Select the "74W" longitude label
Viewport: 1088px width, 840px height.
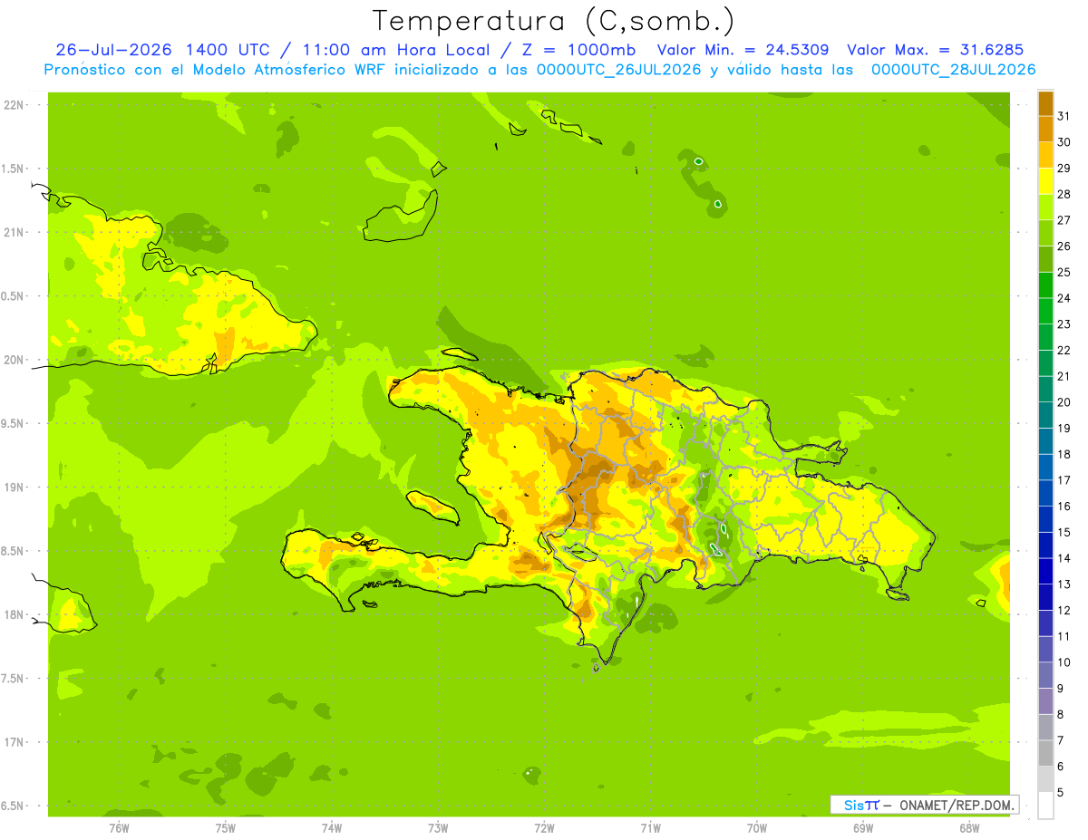coord(331,828)
